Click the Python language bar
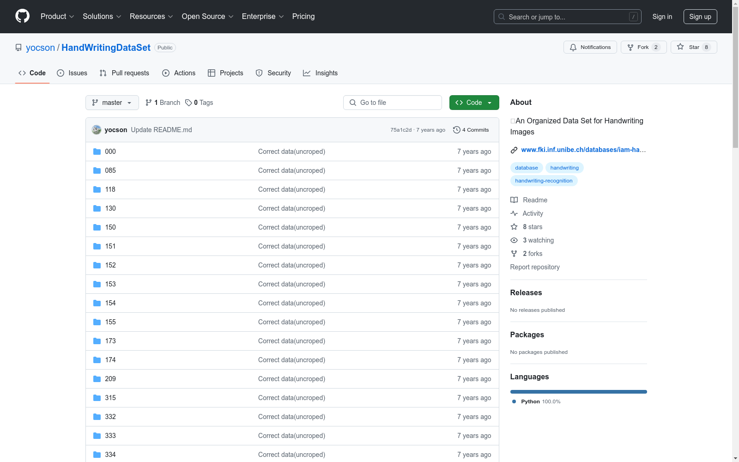 pyautogui.click(x=579, y=392)
